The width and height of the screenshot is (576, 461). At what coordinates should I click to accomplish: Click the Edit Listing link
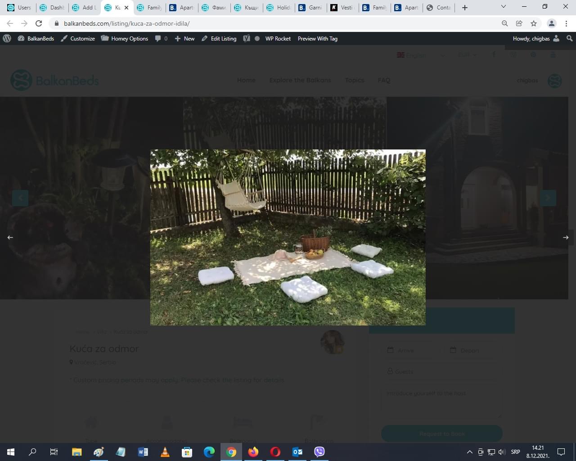pos(219,39)
